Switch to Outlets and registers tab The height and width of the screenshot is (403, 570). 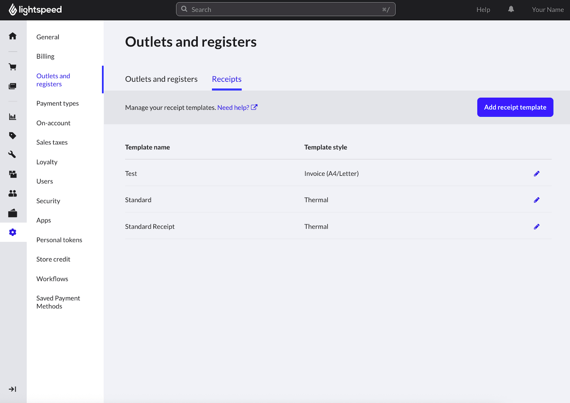click(x=161, y=79)
